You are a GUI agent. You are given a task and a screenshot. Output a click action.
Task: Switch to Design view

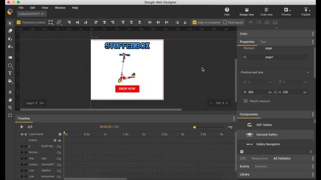coord(247,11)
